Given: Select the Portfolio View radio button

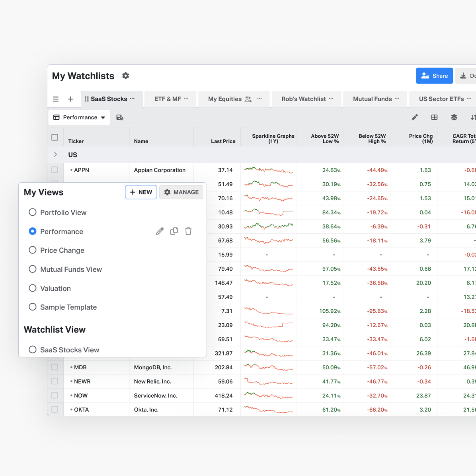Looking at the screenshot, I should 33,213.
